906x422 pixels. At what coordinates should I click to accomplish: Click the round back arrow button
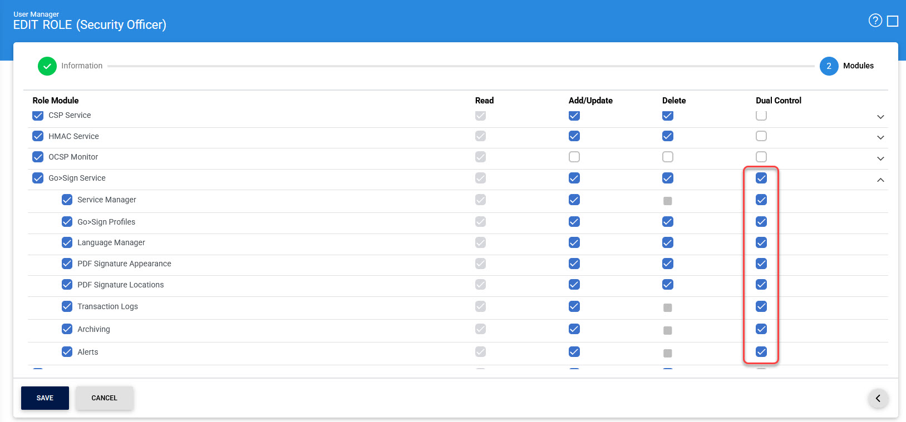[x=878, y=398]
